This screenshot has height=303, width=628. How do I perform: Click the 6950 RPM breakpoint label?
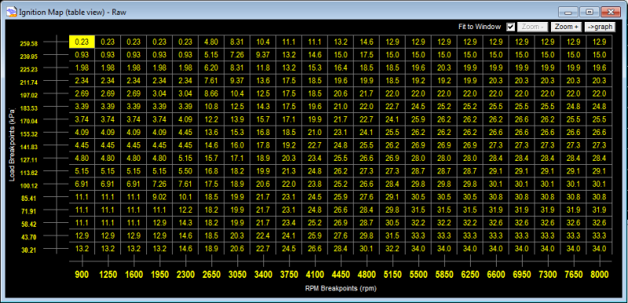click(x=521, y=275)
